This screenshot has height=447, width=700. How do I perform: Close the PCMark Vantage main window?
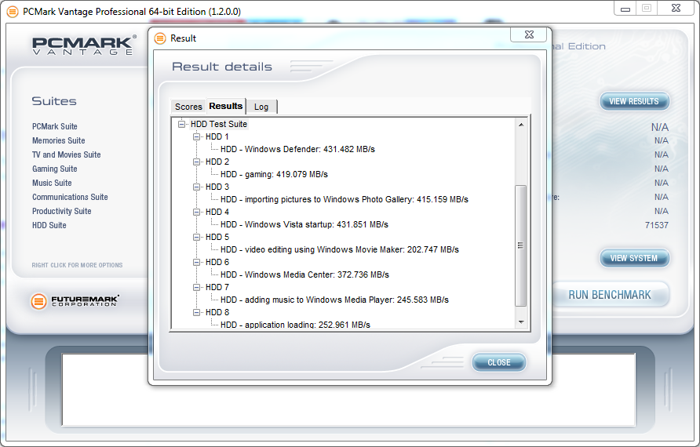[x=676, y=9]
